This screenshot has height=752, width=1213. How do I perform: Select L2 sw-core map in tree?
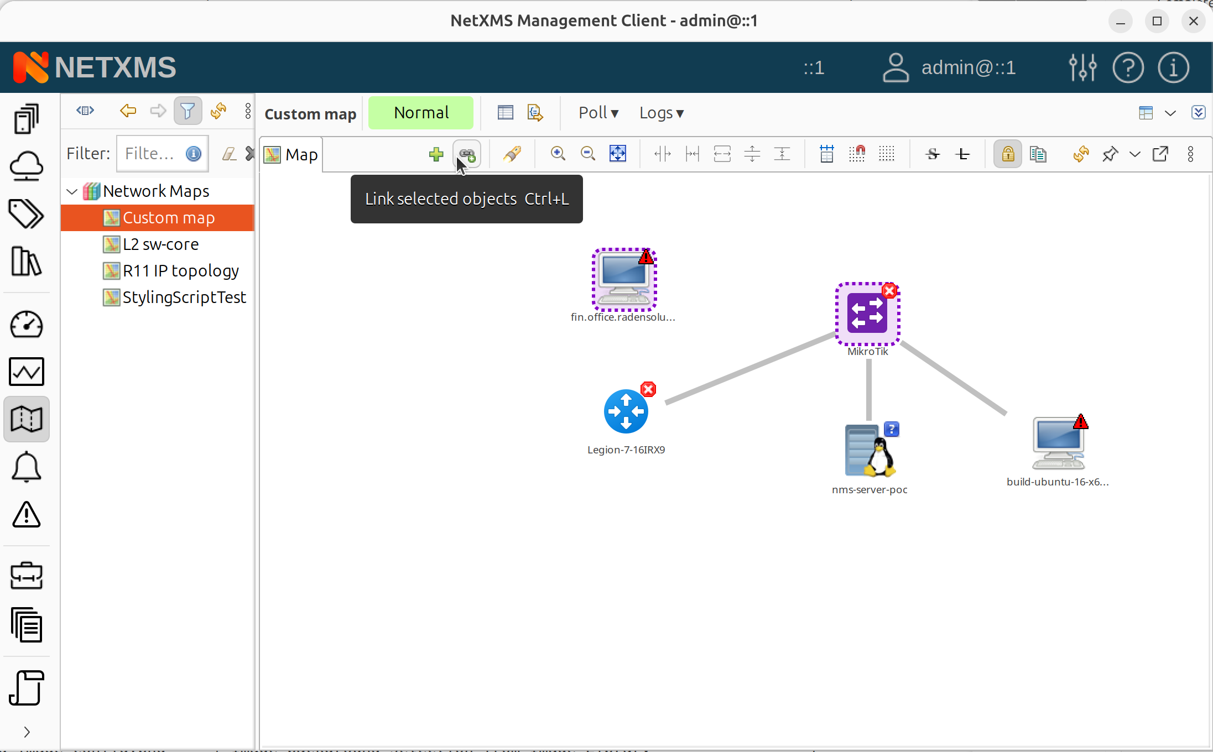click(160, 244)
